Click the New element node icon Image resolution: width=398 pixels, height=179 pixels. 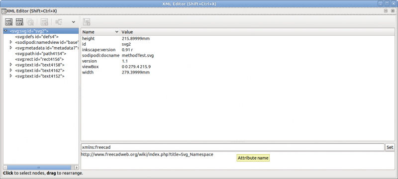9,22
